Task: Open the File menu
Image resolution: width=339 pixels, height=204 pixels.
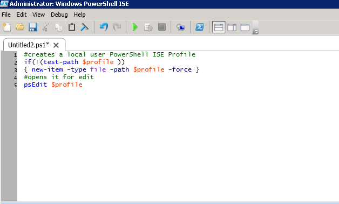Action: coord(6,15)
